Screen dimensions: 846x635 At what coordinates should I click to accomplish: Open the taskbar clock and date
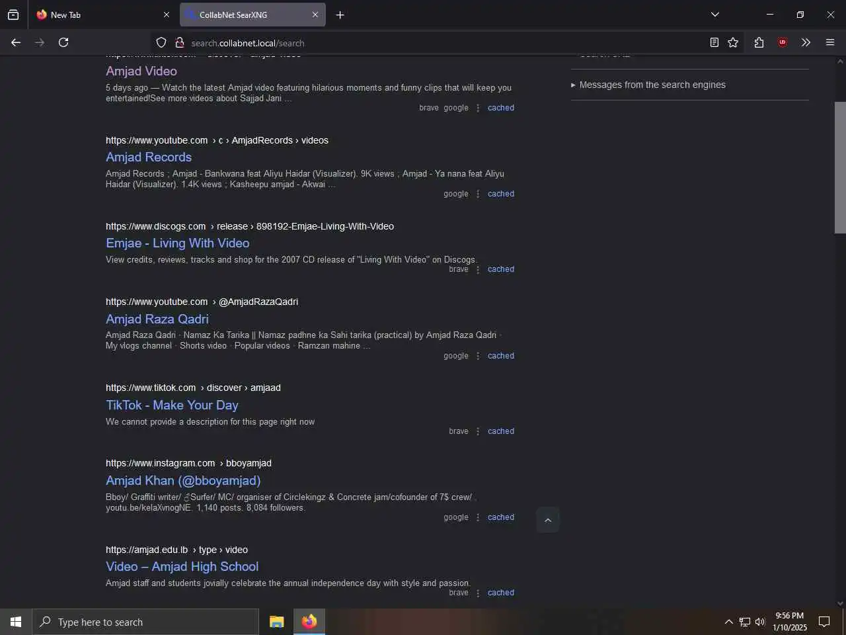pos(790,622)
